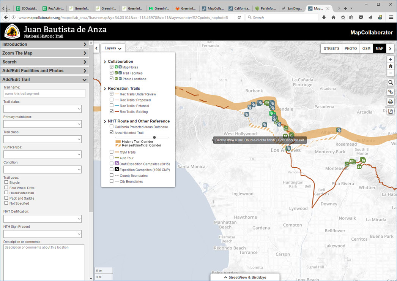Toggle Rec Trails Under Review layer
This screenshot has height=281, width=397.
point(112,94)
